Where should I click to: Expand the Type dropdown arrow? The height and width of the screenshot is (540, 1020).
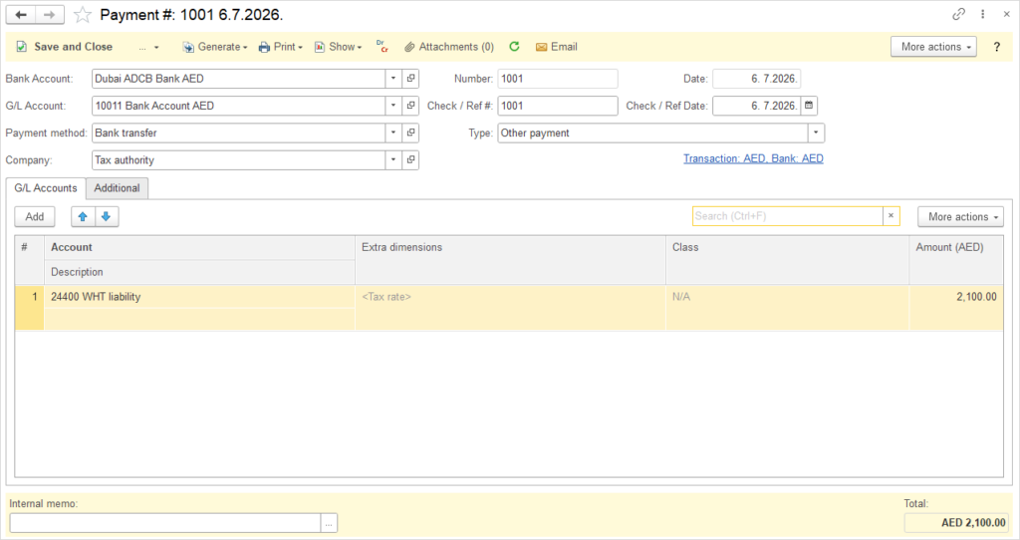click(x=816, y=133)
